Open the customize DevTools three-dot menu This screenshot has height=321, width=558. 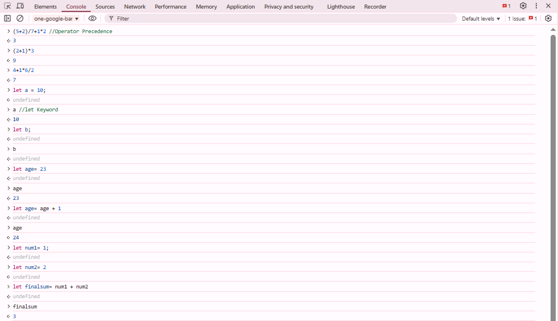(x=536, y=6)
